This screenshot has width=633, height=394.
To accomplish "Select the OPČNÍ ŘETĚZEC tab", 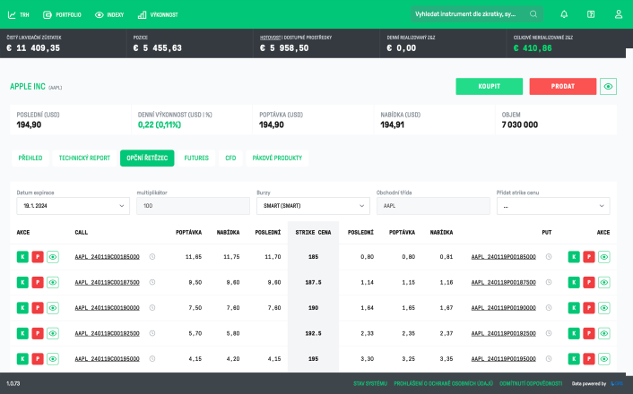I will point(147,158).
